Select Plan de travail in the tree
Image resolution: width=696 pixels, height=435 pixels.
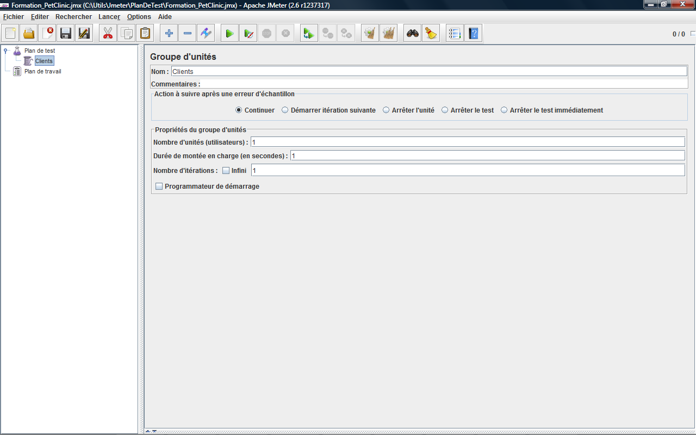point(42,71)
